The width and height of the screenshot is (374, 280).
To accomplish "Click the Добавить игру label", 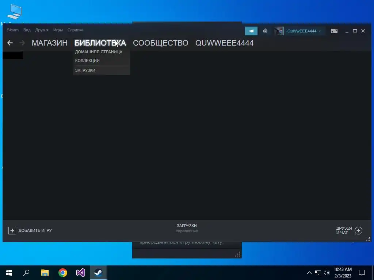I will pyautogui.click(x=35, y=230).
